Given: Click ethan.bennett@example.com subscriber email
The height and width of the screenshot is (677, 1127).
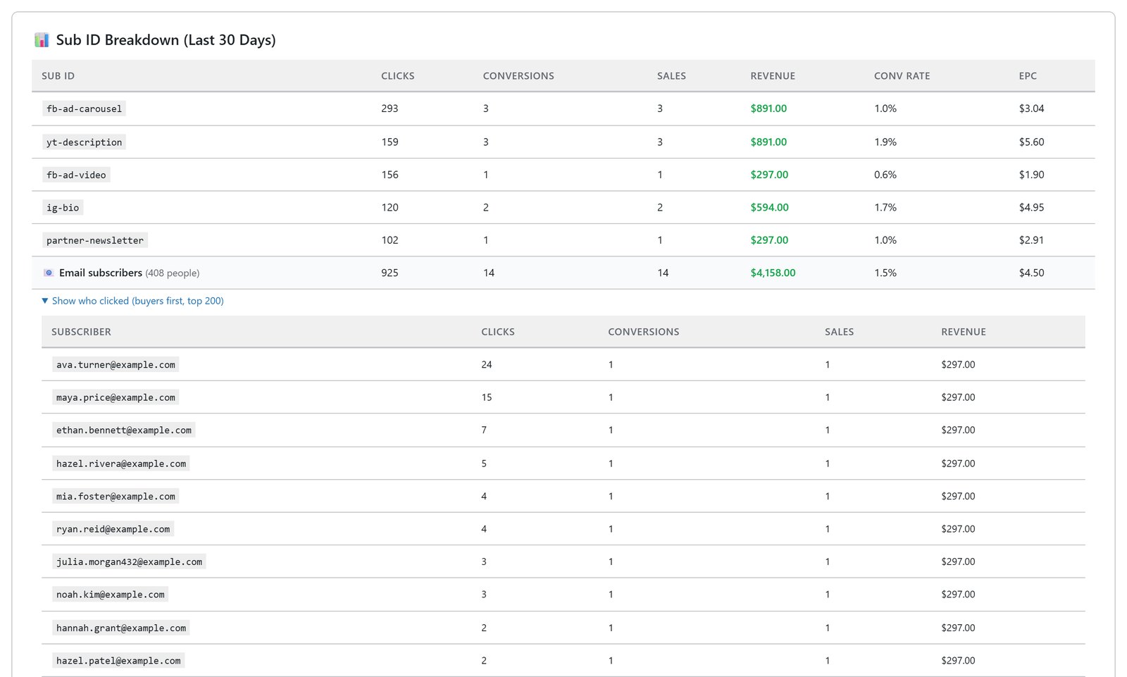Looking at the screenshot, I should [124, 430].
